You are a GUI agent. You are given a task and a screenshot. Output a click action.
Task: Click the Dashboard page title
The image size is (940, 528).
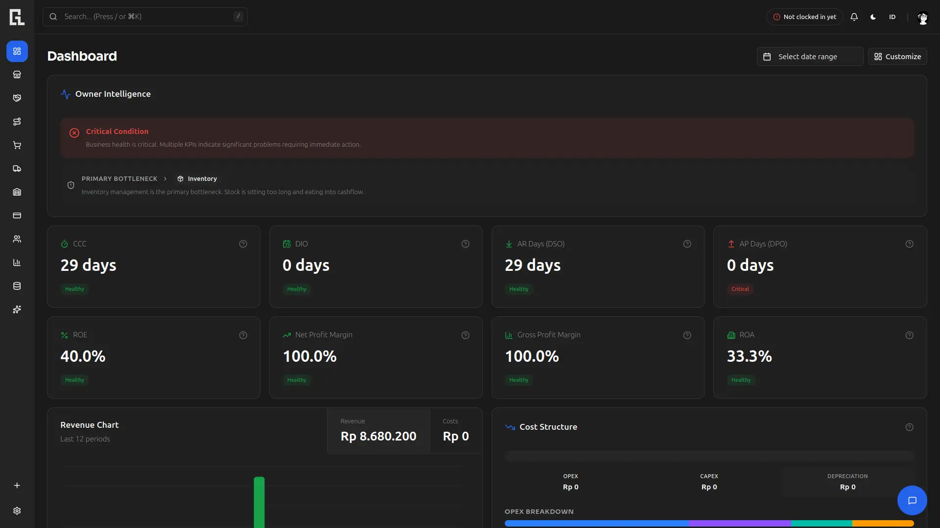[82, 56]
